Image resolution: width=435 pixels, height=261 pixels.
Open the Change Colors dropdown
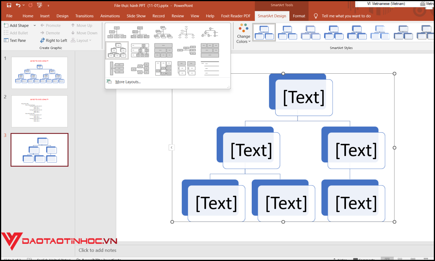[243, 34]
